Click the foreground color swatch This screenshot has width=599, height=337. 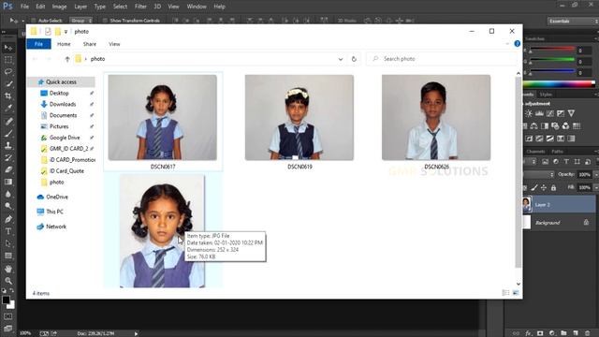click(x=6, y=300)
